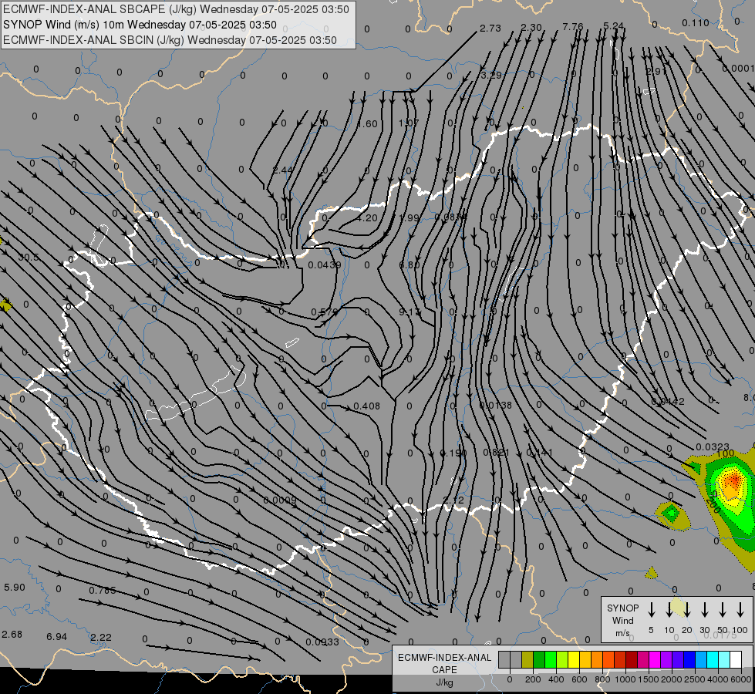The height and width of the screenshot is (694, 755).
Task: Click the legend scale tick label 6000
Action: click(x=741, y=679)
